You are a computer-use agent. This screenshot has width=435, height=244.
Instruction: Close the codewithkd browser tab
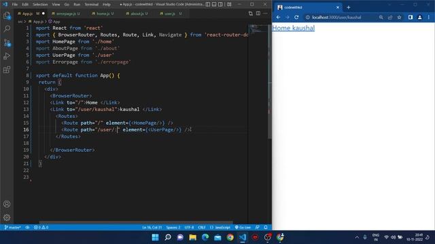pos(338,7)
